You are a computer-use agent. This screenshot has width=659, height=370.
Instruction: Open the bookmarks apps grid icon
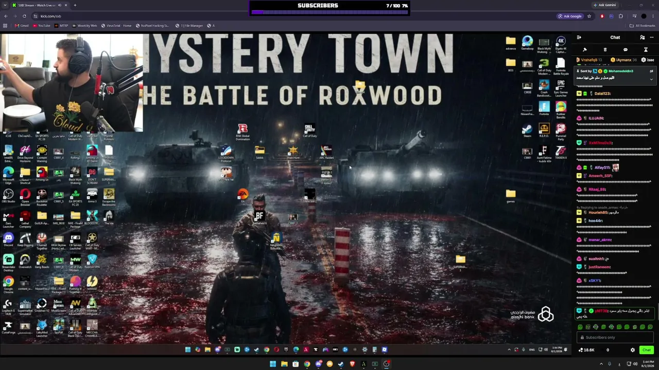[5, 26]
